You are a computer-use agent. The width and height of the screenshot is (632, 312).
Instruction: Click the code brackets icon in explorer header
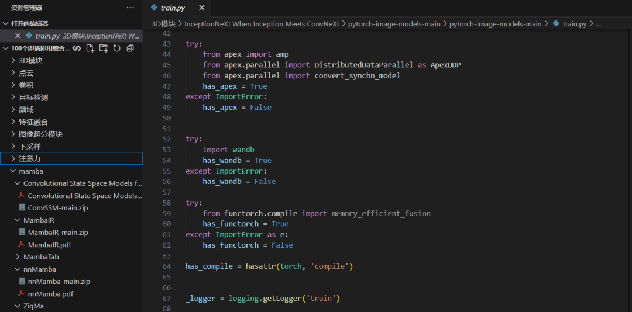point(77,48)
